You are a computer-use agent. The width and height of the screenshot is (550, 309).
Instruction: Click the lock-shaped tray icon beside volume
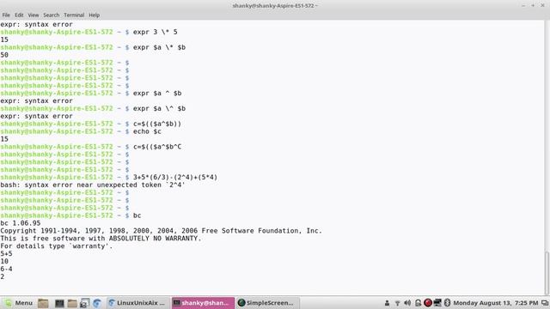tap(418, 303)
